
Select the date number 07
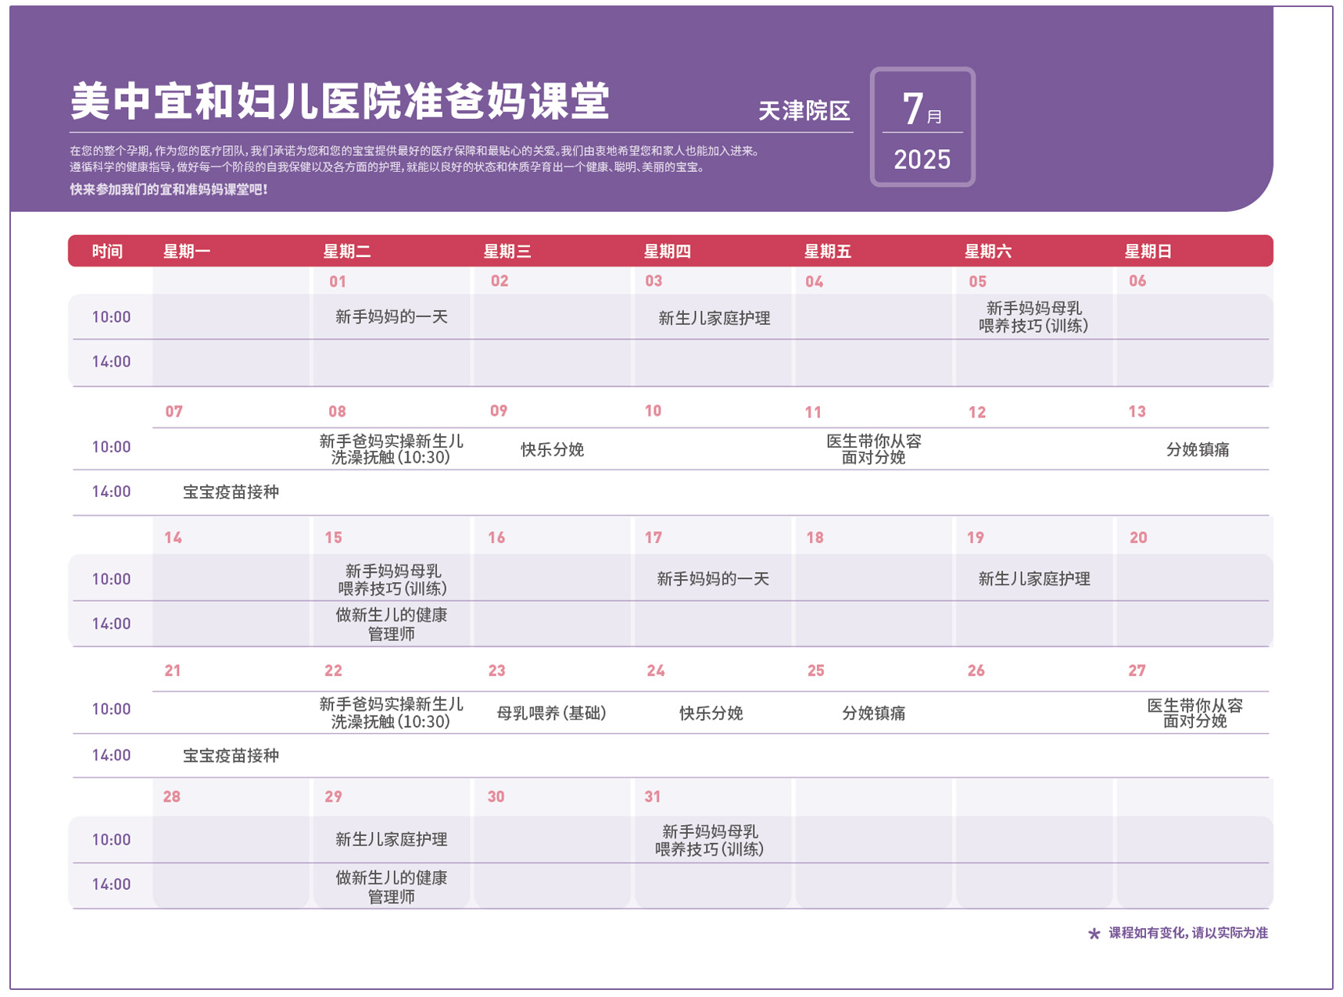(174, 412)
